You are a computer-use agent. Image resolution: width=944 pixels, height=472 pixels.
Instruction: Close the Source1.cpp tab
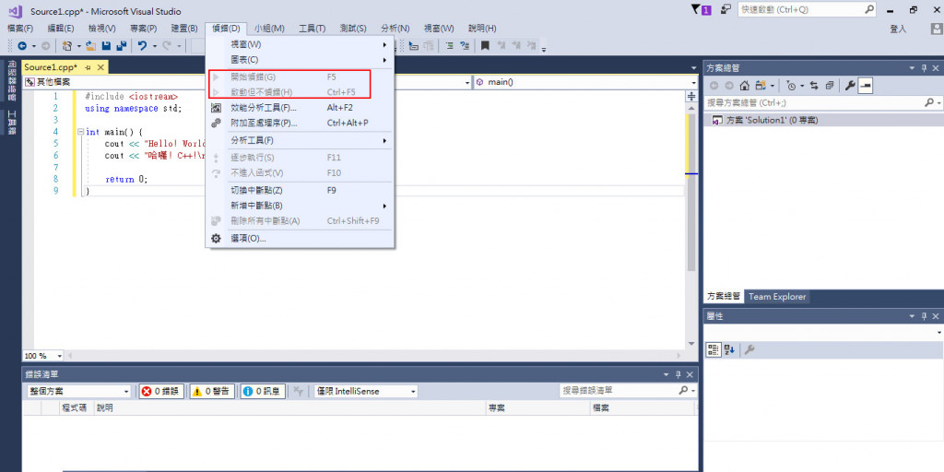pyautogui.click(x=100, y=67)
